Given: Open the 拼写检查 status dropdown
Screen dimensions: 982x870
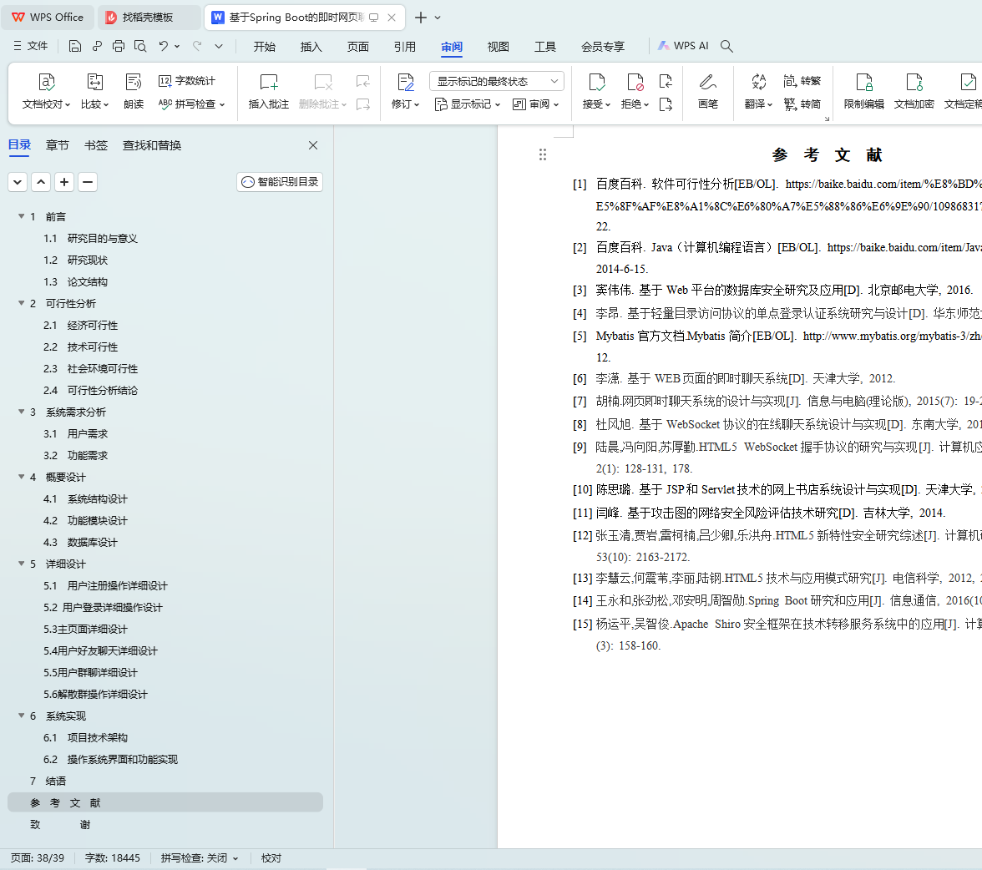Looking at the screenshot, I should click(200, 858).
